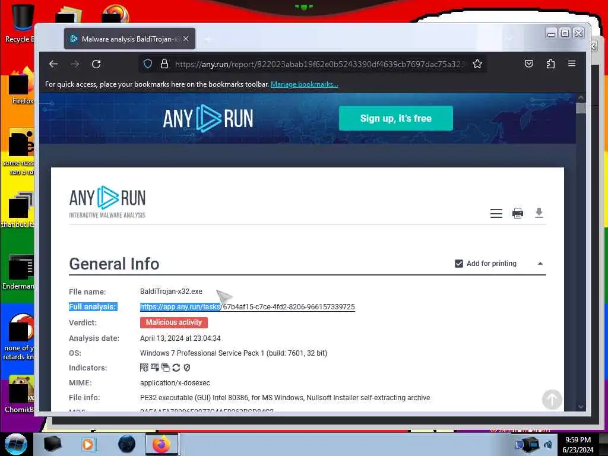Image resolution: width=608 pixels, height=456 pixels.
Task: Open the Firefox extensions puzzle icon
Action: (x=550, y=64)
